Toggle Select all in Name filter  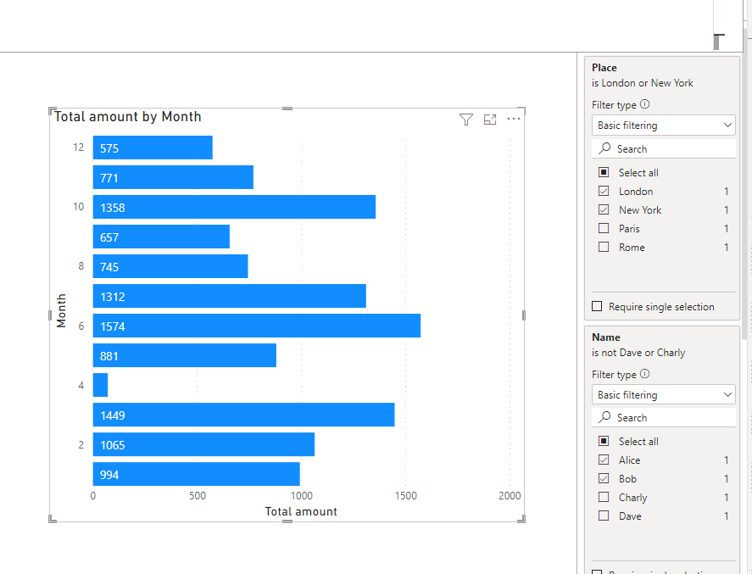point(604,441)
